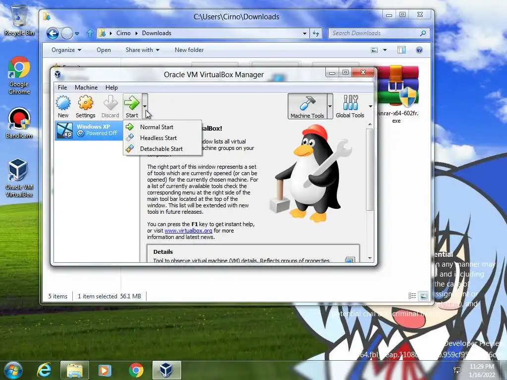Switch to details view in status bar
Viewport: 507px width, 380px height.
[412, 296]
